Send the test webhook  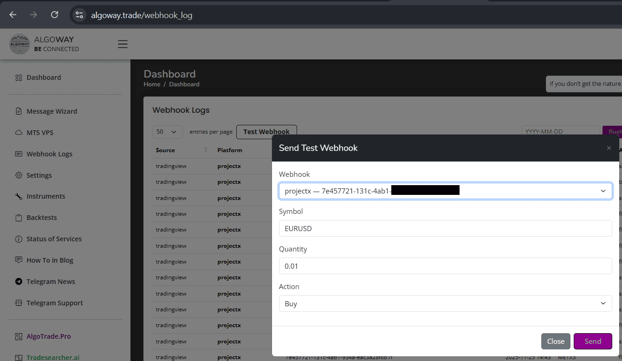tap(593, 341)
